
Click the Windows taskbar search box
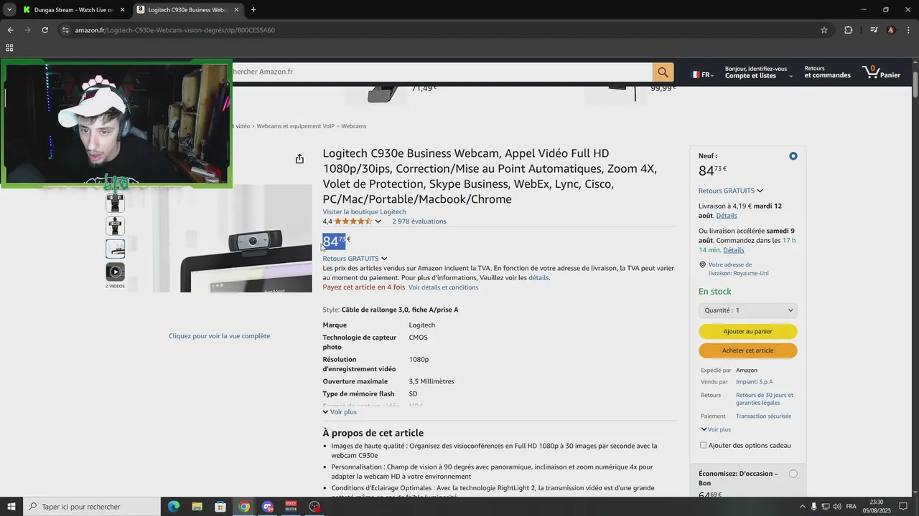[x=91, y=507]
